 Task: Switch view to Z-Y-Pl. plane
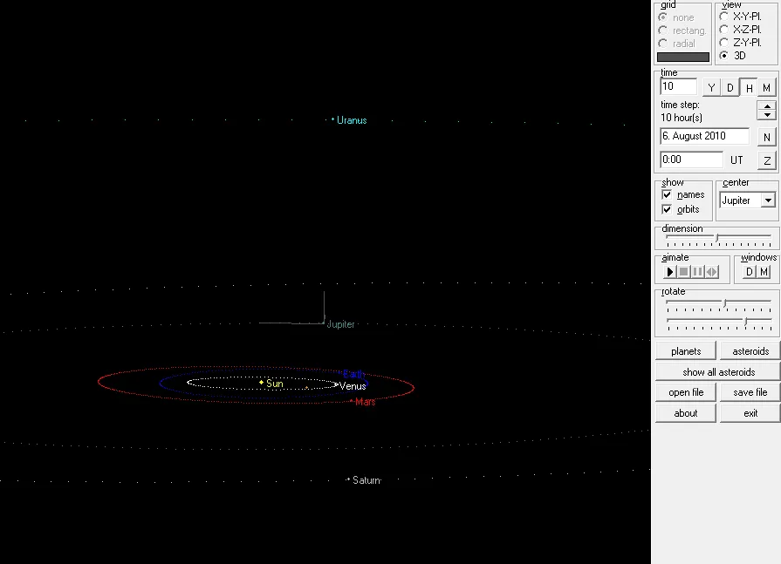[725, 42]
